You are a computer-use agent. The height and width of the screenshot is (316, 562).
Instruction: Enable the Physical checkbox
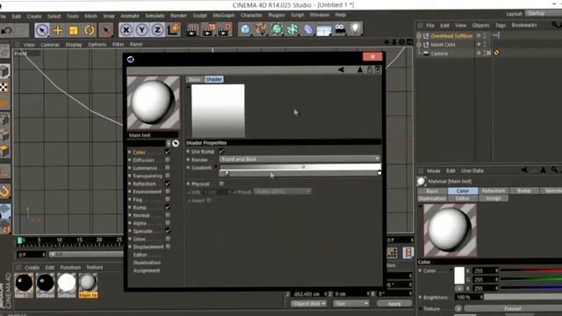pyautogui.click(x=221, y=183)
